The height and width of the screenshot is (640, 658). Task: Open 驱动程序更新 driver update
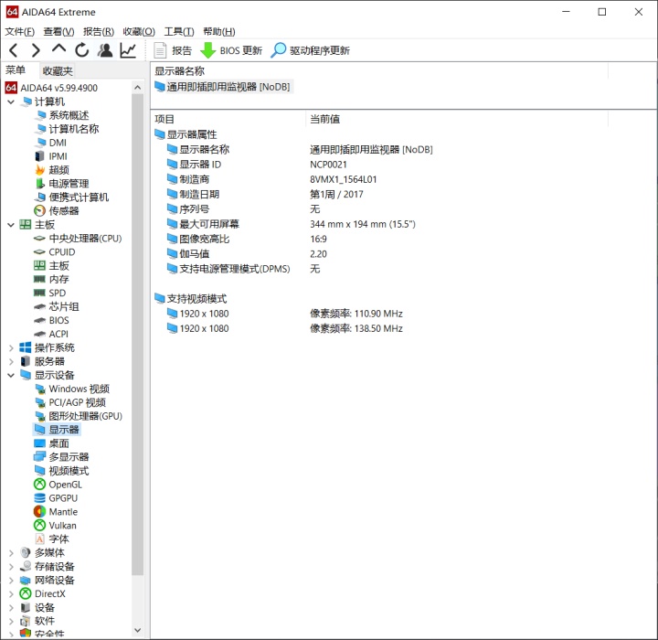310,50
